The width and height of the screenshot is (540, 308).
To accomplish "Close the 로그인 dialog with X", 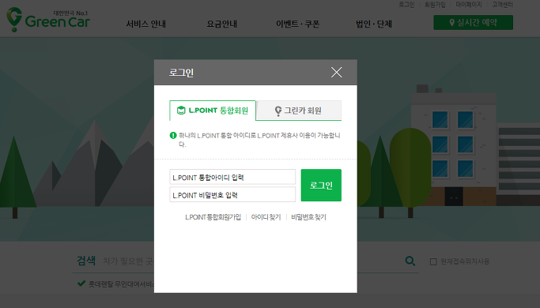I will [337, 73].
